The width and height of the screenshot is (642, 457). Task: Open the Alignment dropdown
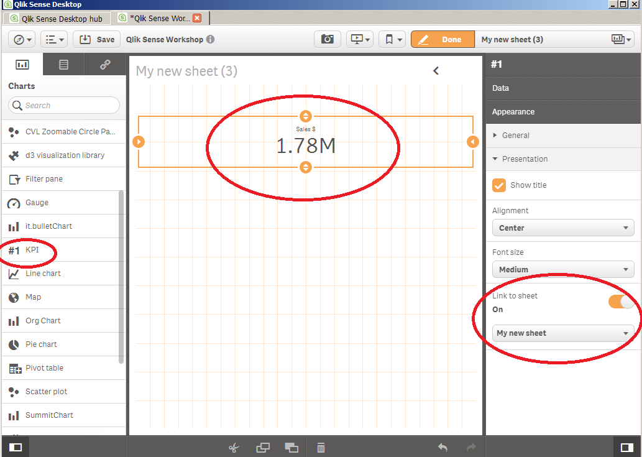[563, 228]
